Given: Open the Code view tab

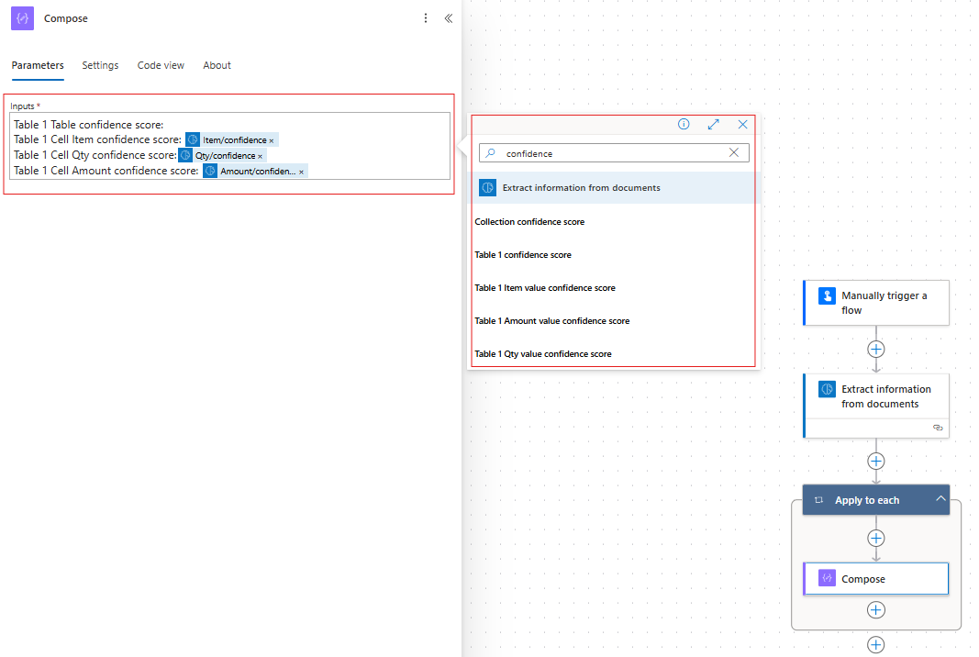Looking at the screenshot, I should tap(161, 65).
